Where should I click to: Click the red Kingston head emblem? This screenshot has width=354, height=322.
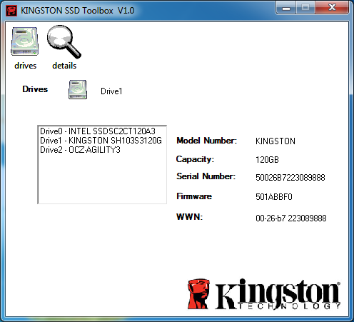pos(198,294)
